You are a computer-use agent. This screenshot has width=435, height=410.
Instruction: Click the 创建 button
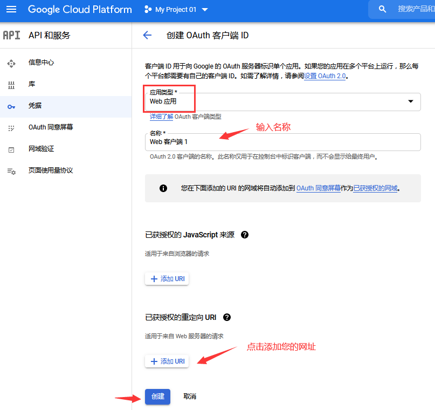[x=157, y=397]
